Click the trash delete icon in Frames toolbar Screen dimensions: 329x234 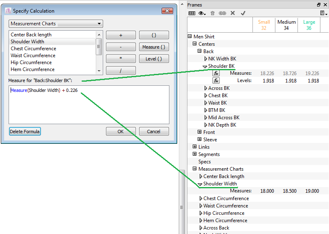click(212, 13)
